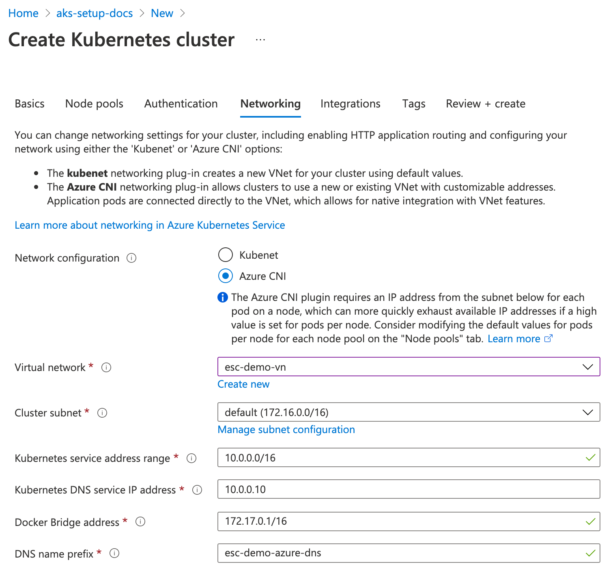Image resolution: width=615 pixels, height=575 pixels.
Task: Click info icon for Kubernetes DNS service IP
Action: [x=197, y=490]
